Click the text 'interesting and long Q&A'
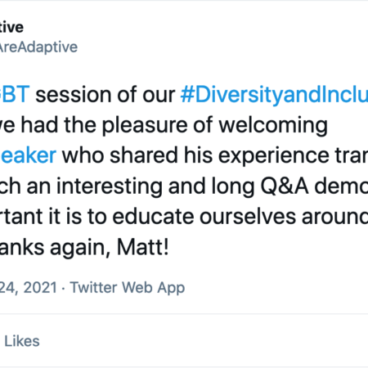Viewport: 368px width, 368px height. [182, 186]
